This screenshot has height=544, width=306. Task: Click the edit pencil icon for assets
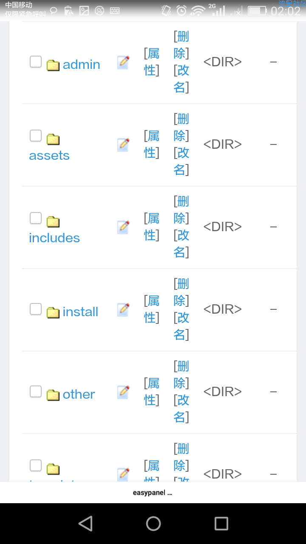coord(123,145)
